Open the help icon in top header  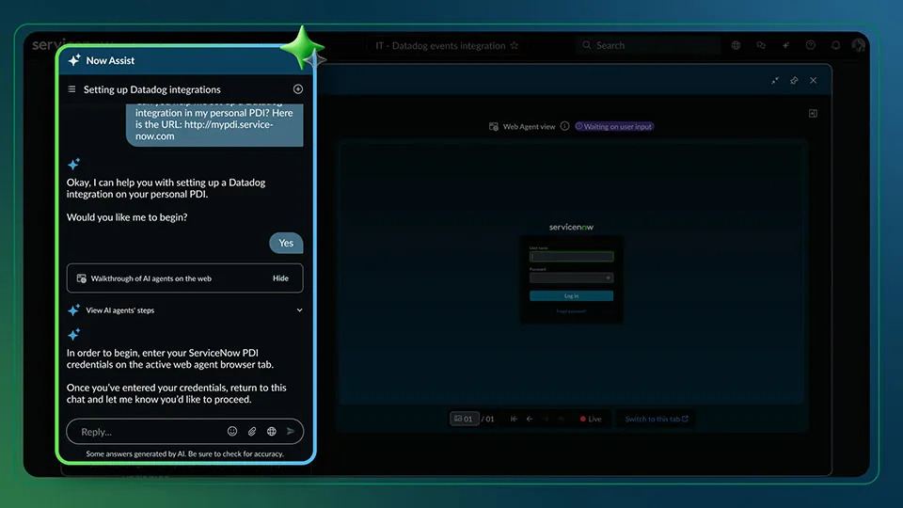click(x=810, y=45)
